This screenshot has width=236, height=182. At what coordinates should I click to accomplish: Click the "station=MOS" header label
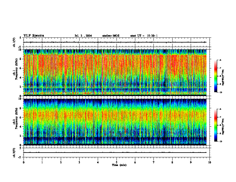tap(111, 36)
